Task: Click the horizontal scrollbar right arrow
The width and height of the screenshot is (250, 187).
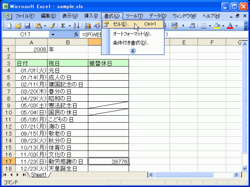Action: pyautogui.click(x=236, y=175)
